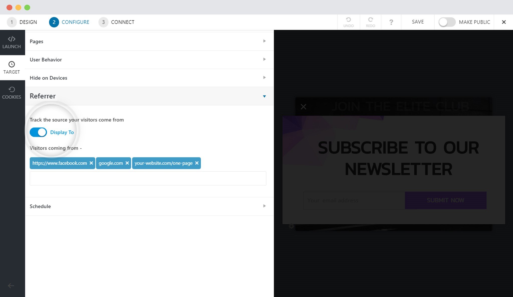Open help via question mark icon

coord(391,22)
